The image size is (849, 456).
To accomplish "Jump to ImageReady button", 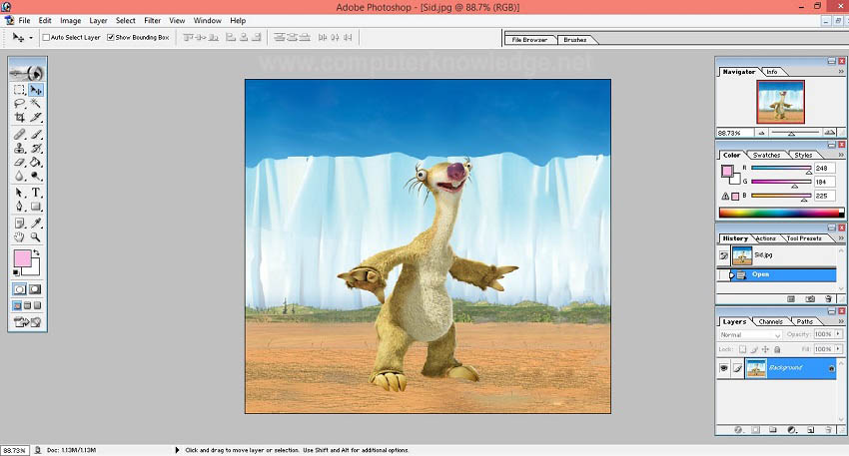I will tap(28, 322).
